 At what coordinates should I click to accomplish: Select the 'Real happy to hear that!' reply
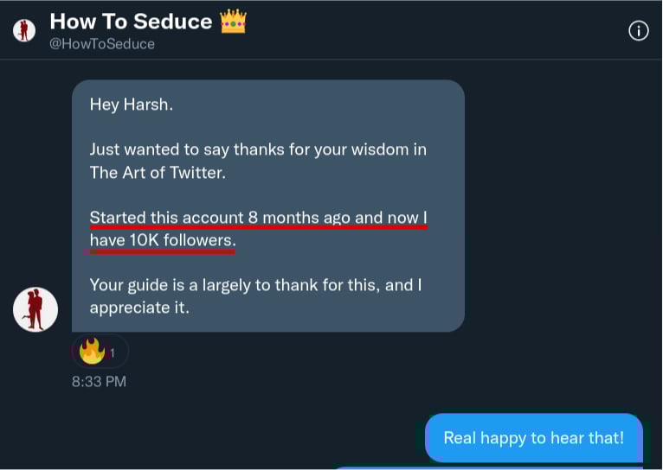click(x=533, y=438)
